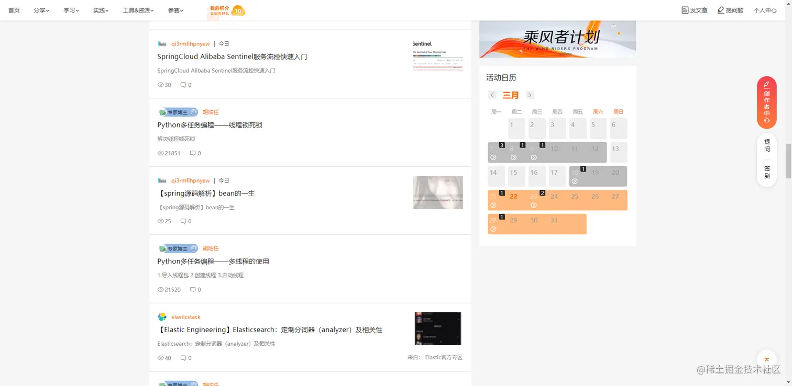
Task: Click the bean的一生 article thumbnail
Action: [438, 192]
